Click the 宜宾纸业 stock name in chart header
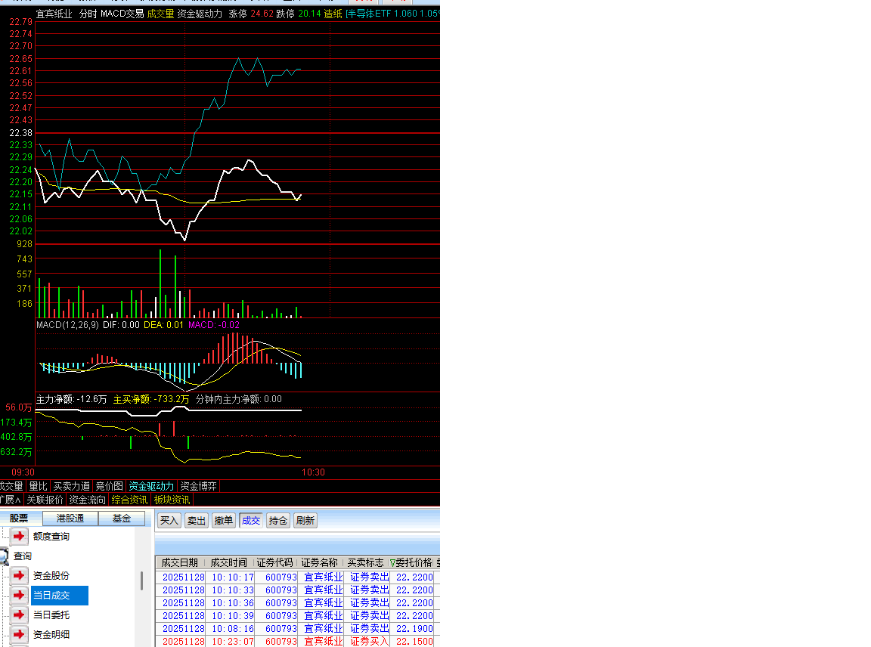The image size is (871, 647). coord(54,14)
